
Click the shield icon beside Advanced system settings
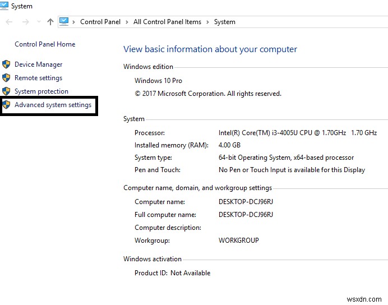tap(6, 105)
